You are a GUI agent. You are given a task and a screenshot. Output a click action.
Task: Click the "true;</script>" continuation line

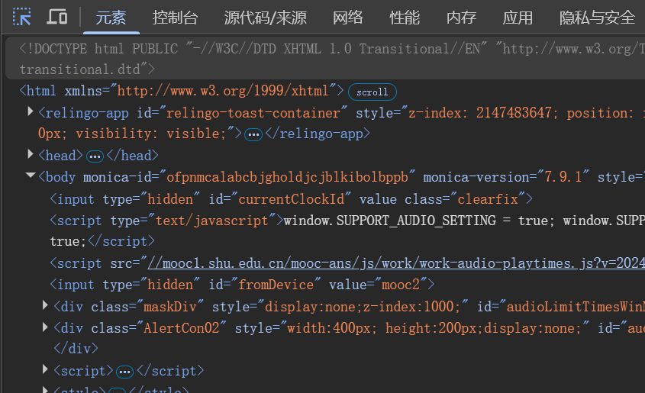pos(102,241)
